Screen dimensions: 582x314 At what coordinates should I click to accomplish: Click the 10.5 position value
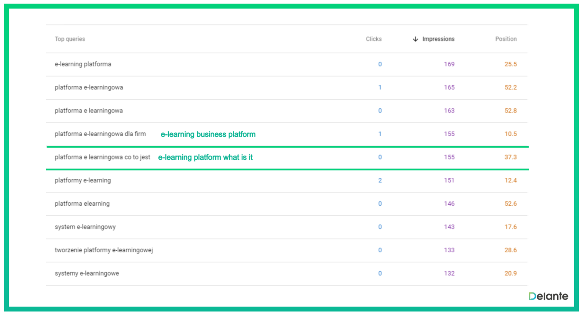tap(510, 134)
